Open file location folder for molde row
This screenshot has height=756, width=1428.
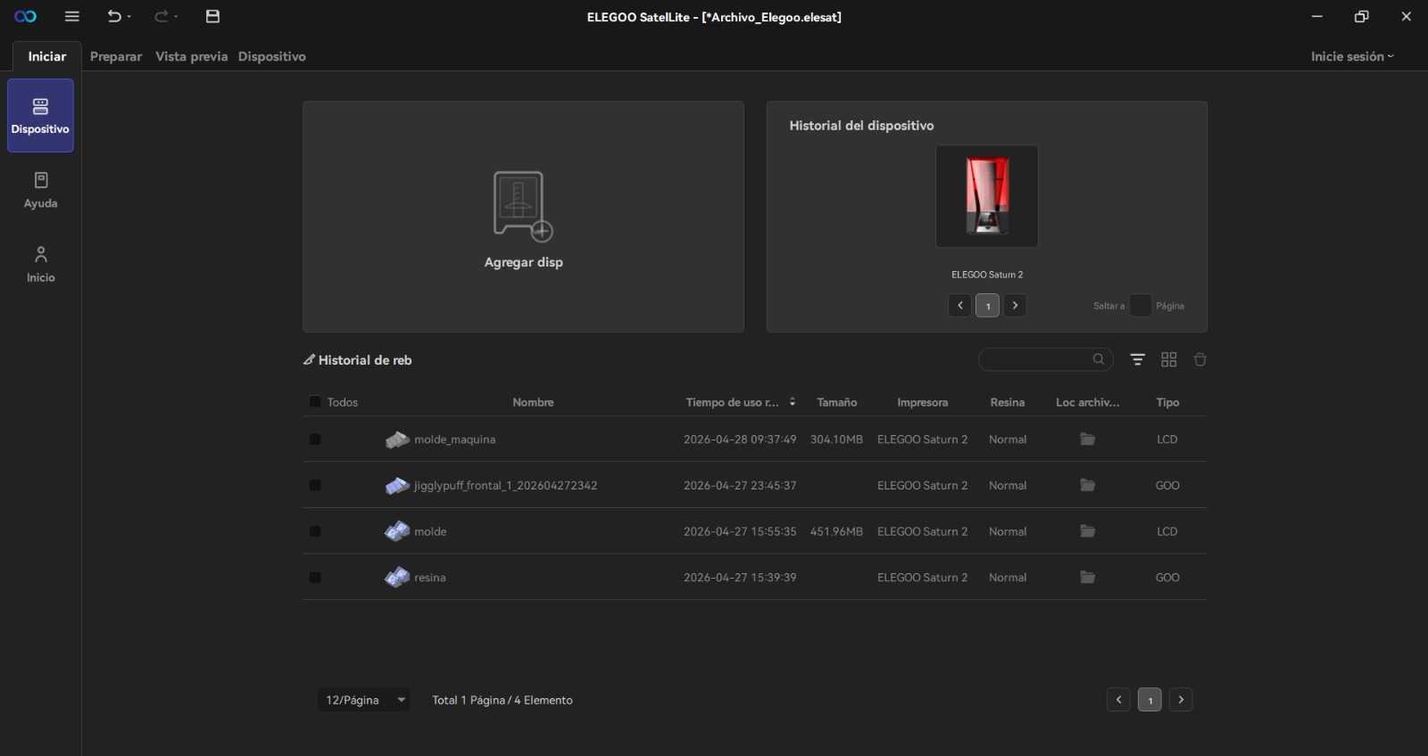[1087, 531]
